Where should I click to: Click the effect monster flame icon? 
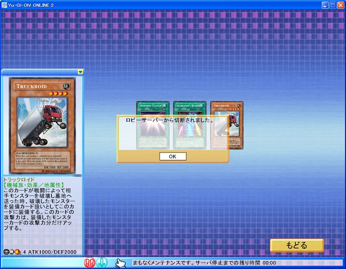coord(17,252)
